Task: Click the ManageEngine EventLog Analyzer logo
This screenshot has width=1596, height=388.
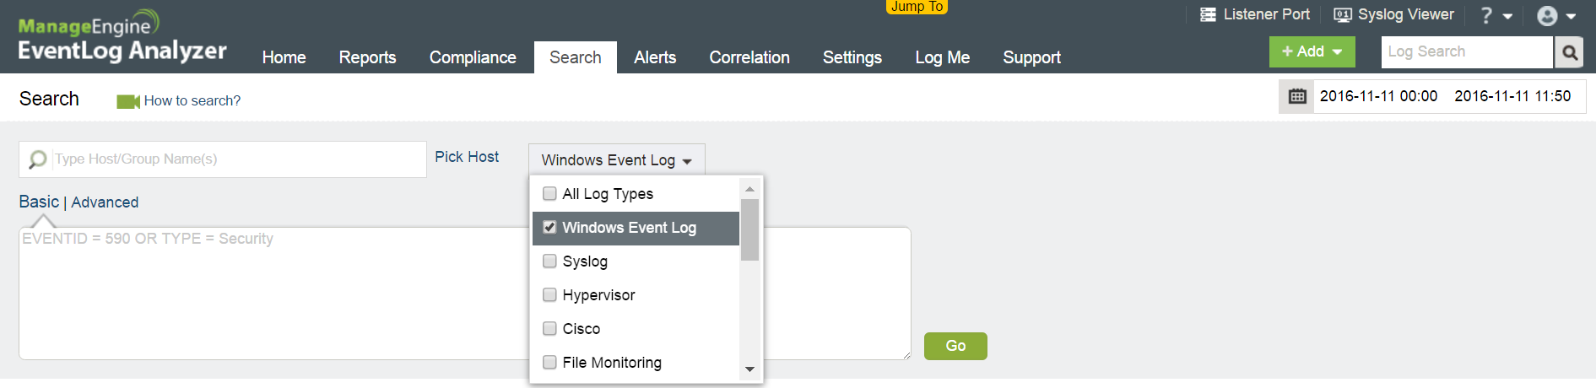Action: point(122,38)
